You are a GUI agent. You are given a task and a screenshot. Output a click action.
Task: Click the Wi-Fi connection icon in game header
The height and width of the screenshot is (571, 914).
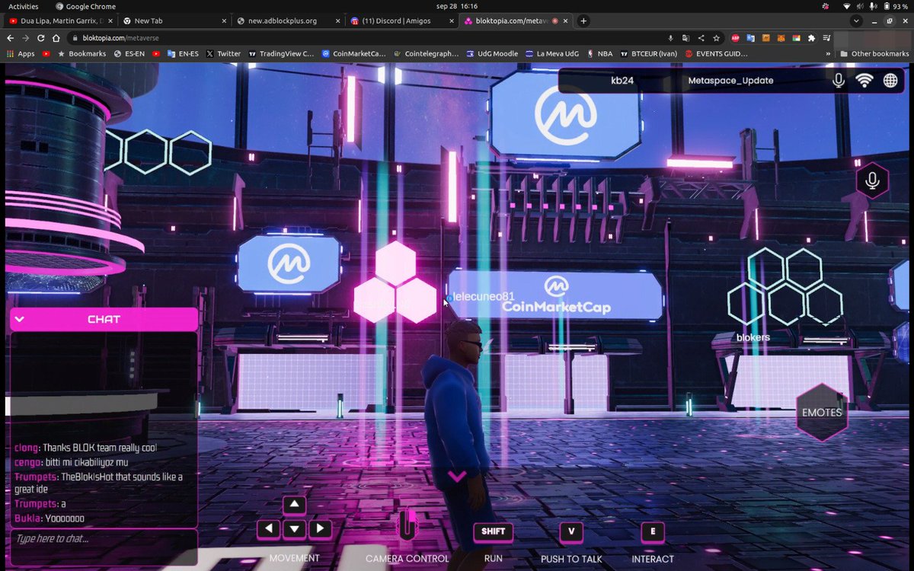click(x=864, y=80)
